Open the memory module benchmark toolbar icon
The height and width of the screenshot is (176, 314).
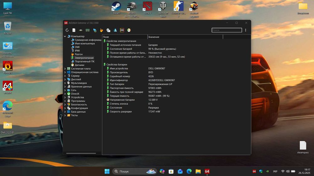pyautogui.click(x=88, y=30)
